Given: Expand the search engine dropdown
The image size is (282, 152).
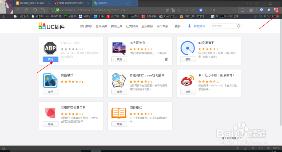Looking at the screenshot, I should (206, 10).
